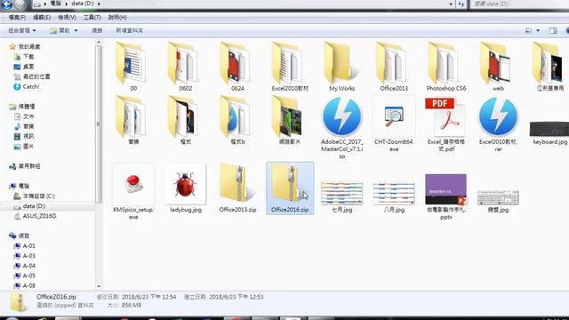This screenshot has height=320, width=569.
Task: Click the search data (D:) field
Action: [519, 4]
